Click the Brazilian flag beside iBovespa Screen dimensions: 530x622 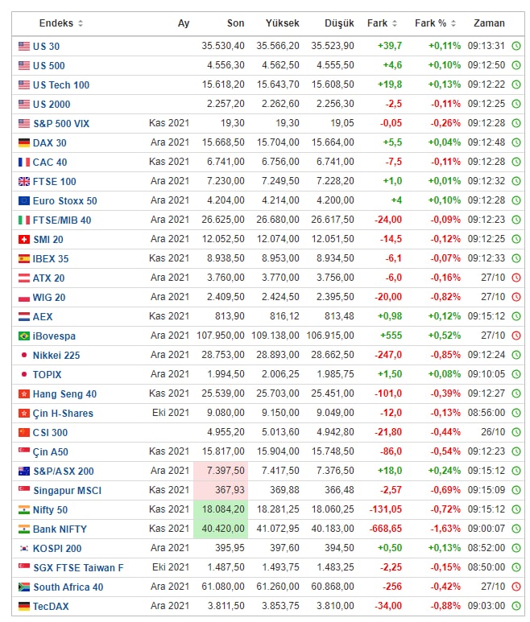pyautogui.click(x=24, y=336)
